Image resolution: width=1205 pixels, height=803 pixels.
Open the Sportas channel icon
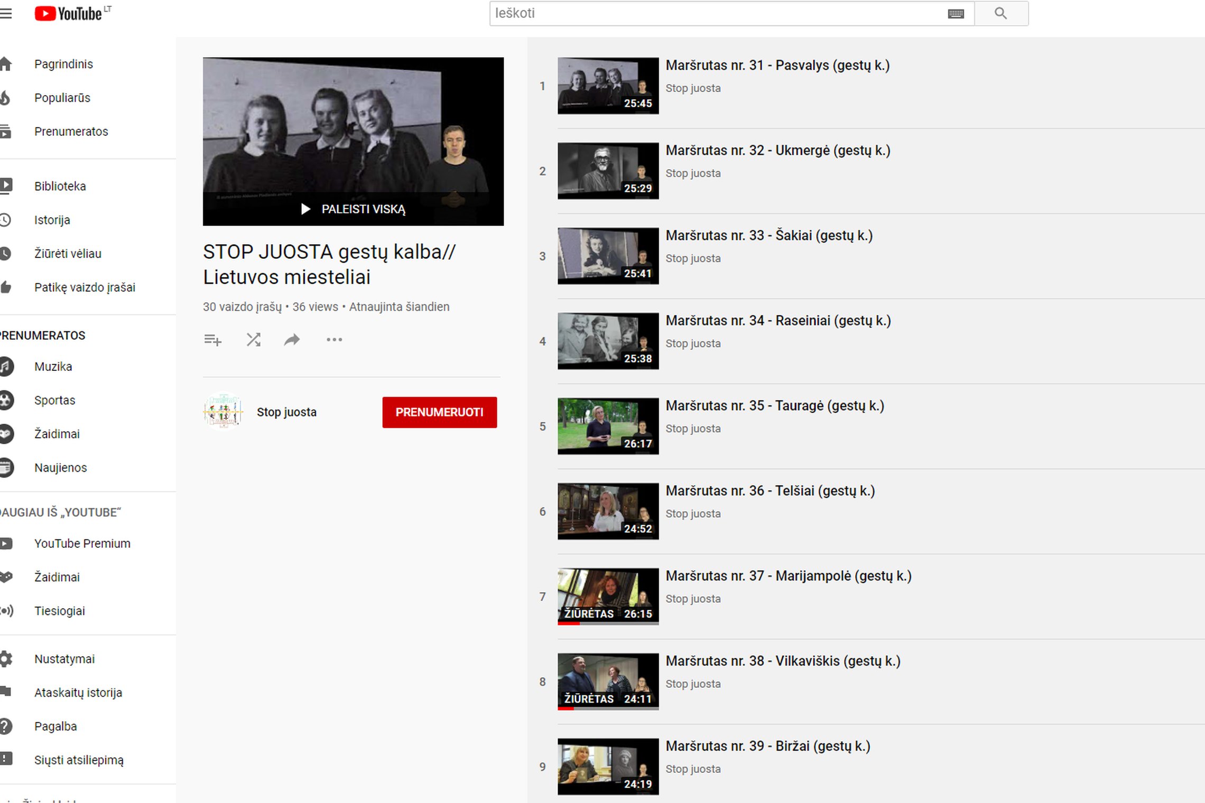6,400
